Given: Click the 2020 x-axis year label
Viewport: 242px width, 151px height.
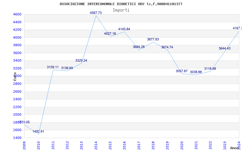Looking at the screenshot, I should (182, 146).
